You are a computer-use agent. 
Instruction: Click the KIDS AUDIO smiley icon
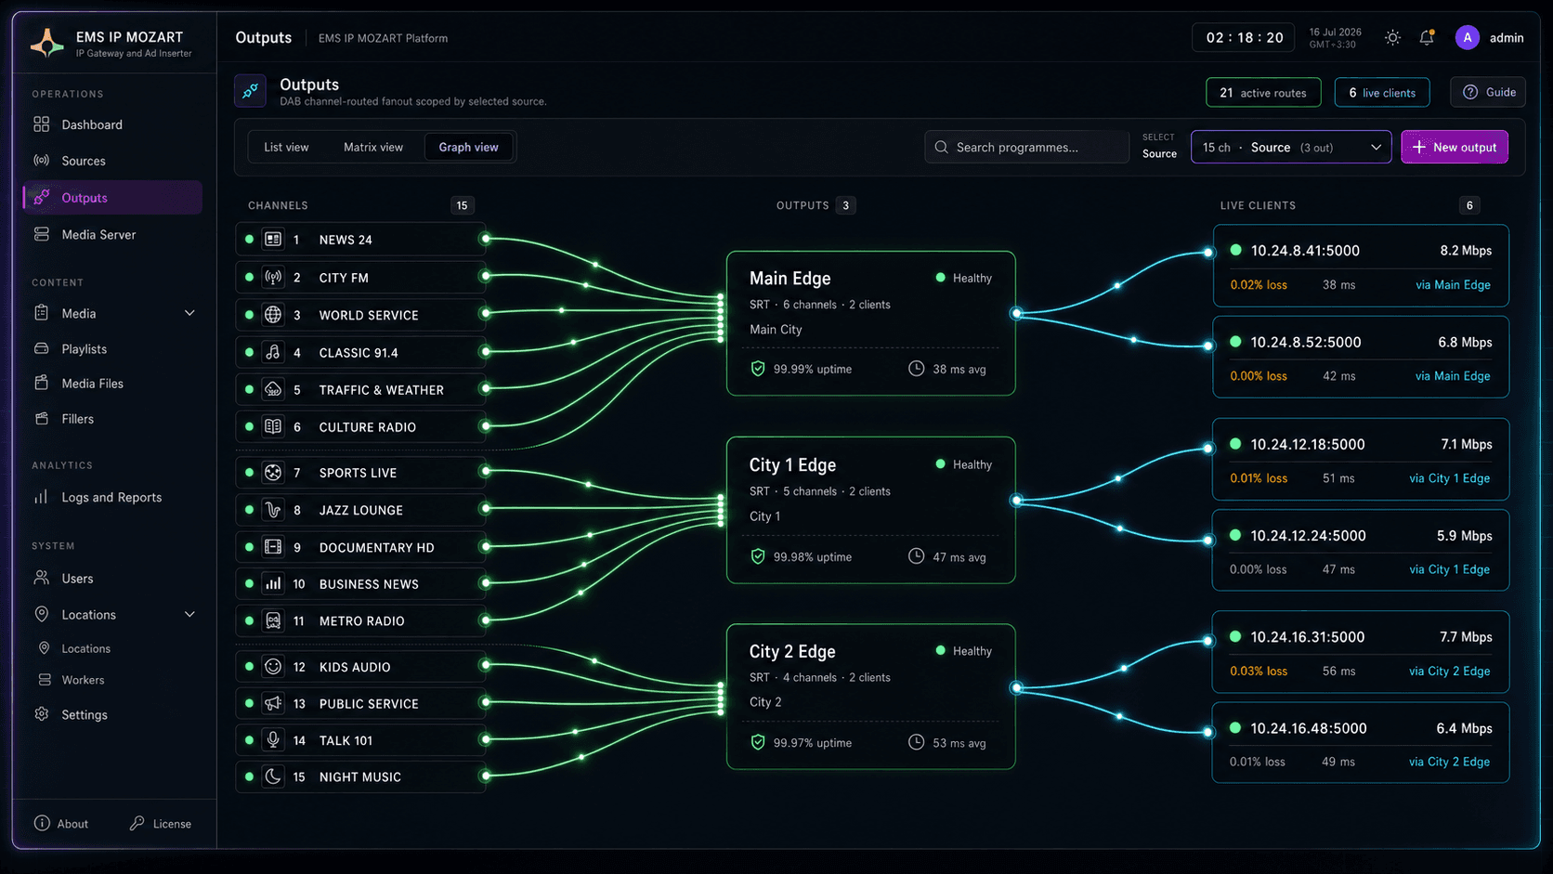tap(273, 667)
